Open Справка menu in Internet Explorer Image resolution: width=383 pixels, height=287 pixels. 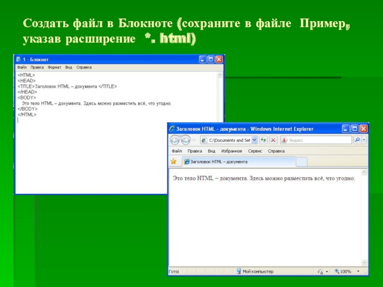[x=276, y=151]
